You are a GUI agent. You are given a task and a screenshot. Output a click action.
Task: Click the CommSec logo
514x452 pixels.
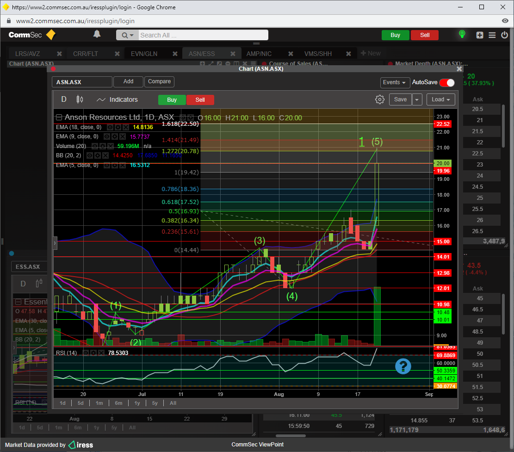[x=32, y=35]
